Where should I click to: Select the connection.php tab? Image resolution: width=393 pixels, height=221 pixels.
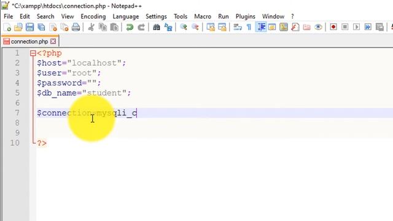(x=29, y=42)
